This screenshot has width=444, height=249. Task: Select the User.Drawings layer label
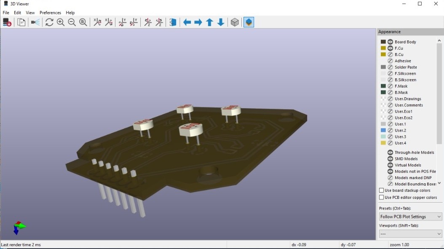click(x=408, y=99)
